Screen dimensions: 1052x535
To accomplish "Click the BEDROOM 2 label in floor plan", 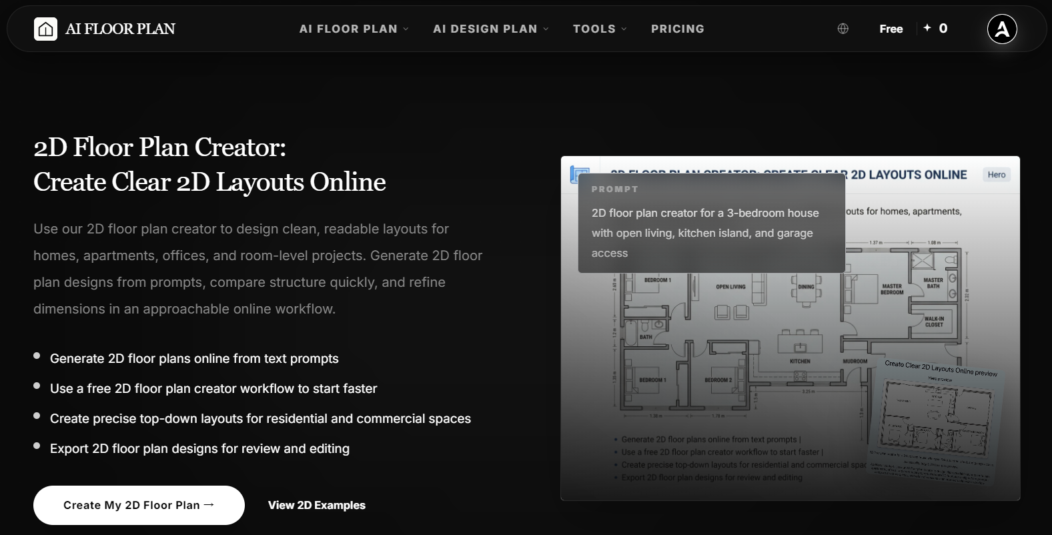I will point(718,380).
